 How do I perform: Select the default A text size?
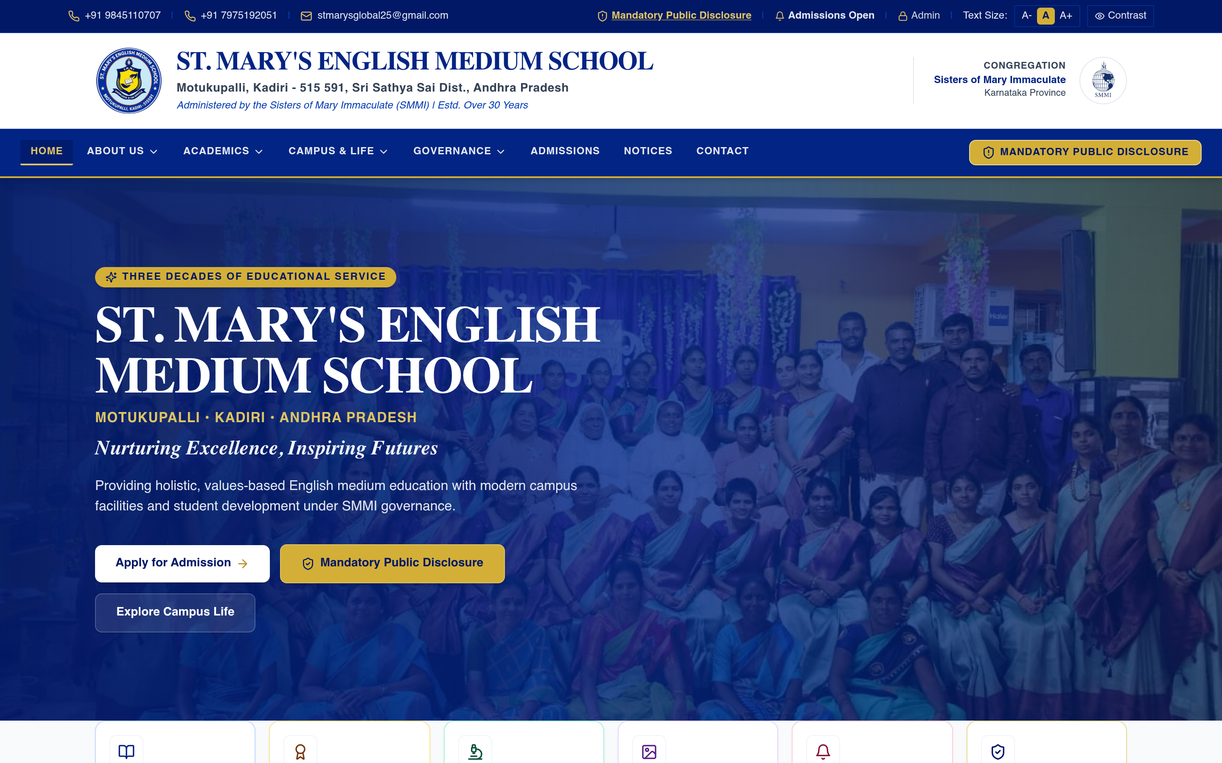[1045, 16]
